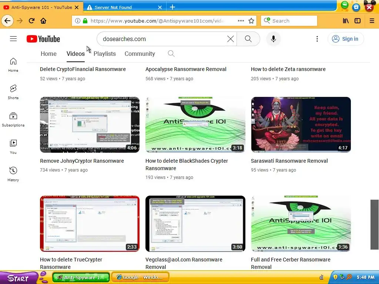Bookmark this page with the star
Image resolution: width=379 pixels, height=284 pixels.
click(251, 21)
